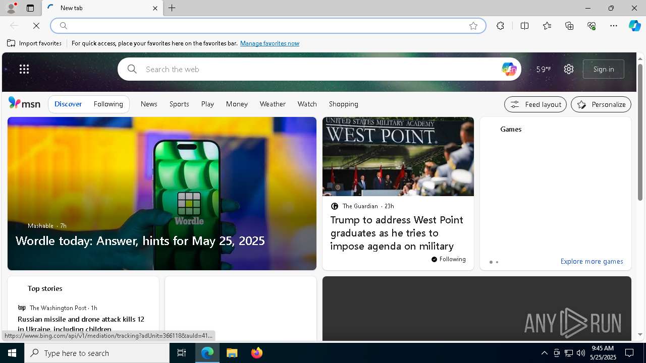646x363 pixels.
Task: Switch to the Following tab
Action: coord(109,104)
